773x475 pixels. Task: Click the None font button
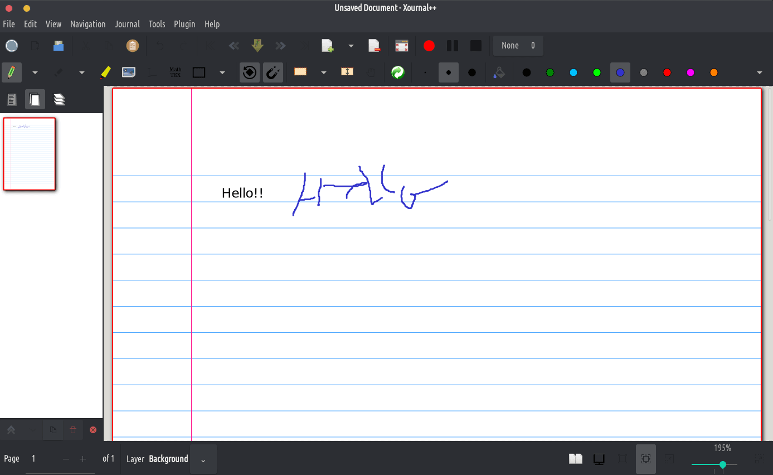(518, 46)
